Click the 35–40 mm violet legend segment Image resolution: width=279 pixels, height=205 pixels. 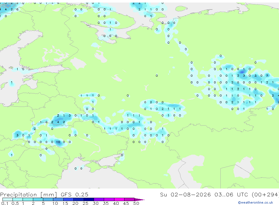[109, 199]
